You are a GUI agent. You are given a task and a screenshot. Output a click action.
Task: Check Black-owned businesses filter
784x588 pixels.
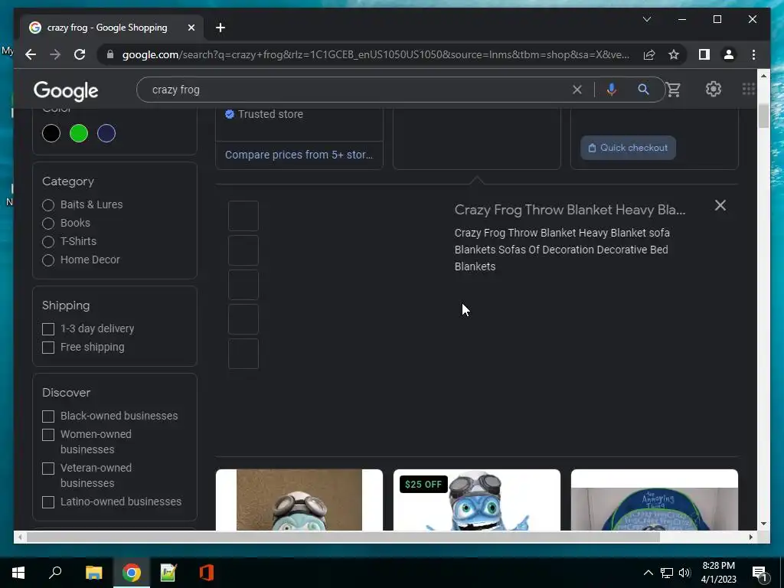coord(48,416)
